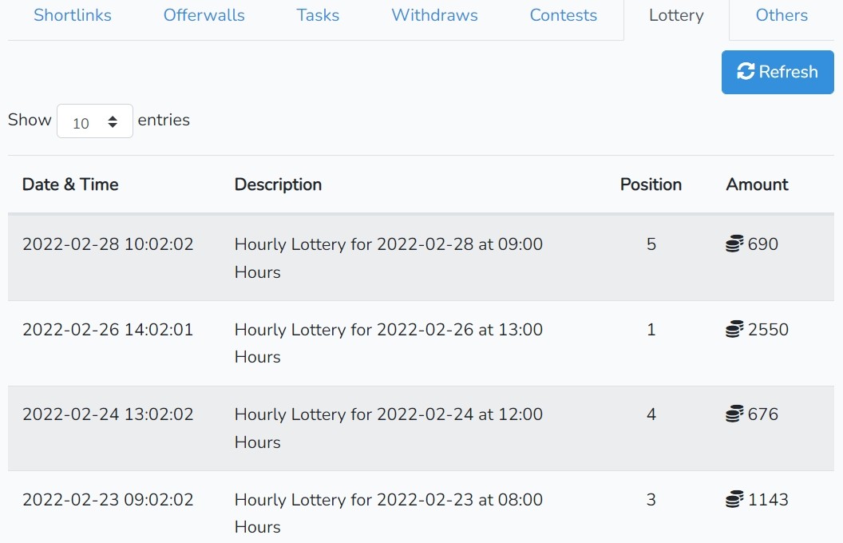Open the Offerwalls tab
Viewport: 843px width, 543px height.
click(204, 15)
